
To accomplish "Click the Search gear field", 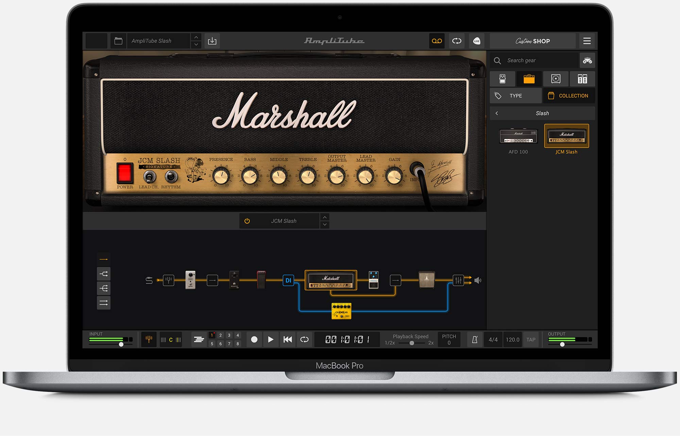I will (534, 60).
